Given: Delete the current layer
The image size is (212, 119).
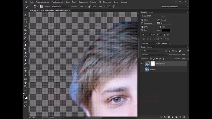Looking at the screenshot, I should [x=184, y=117].
